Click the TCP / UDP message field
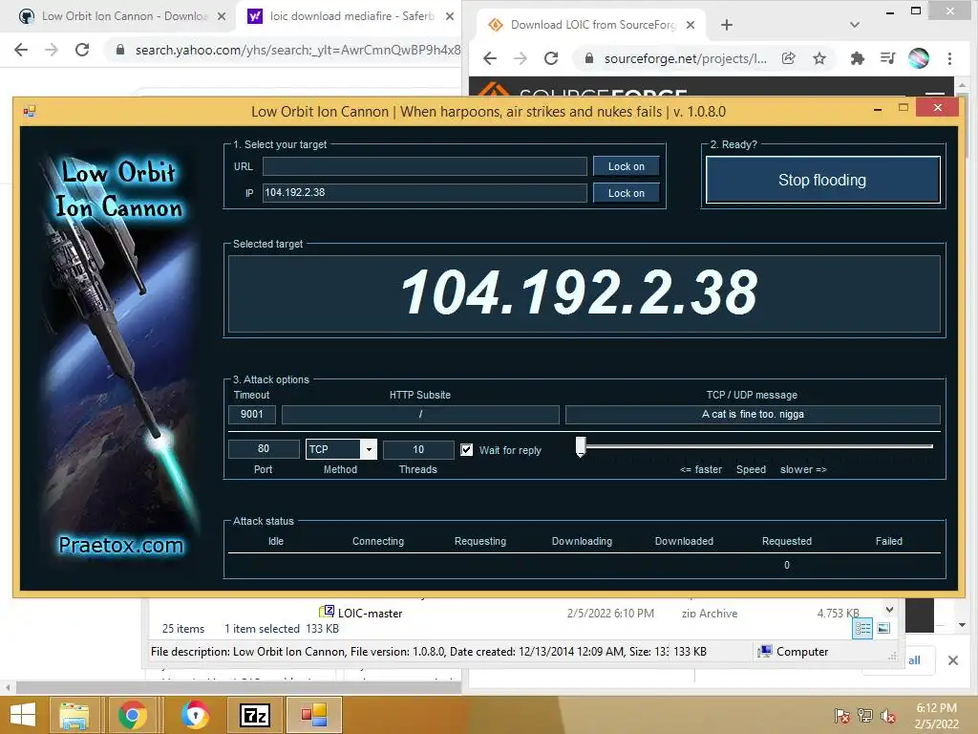The height and width of the screenshot is (734, 978). (753, 414)
